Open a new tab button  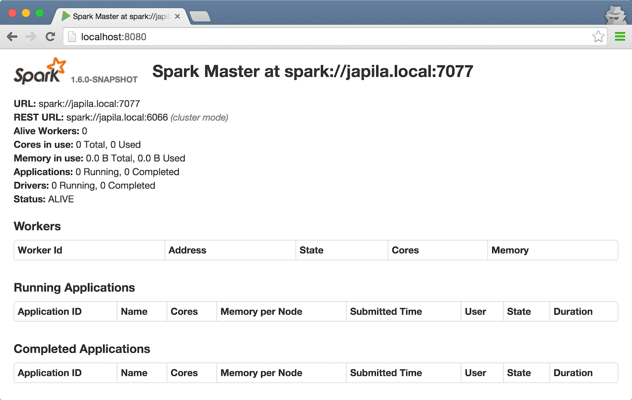tap(200, 17)
